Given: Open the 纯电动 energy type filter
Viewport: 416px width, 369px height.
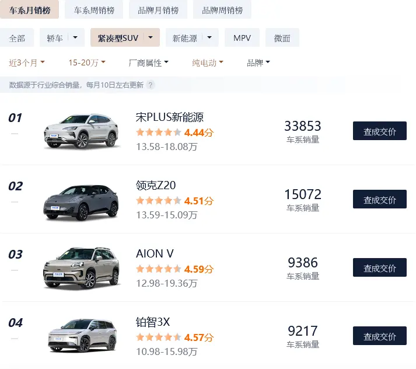Looking at the screenshot, I should (x=208, y=62).
